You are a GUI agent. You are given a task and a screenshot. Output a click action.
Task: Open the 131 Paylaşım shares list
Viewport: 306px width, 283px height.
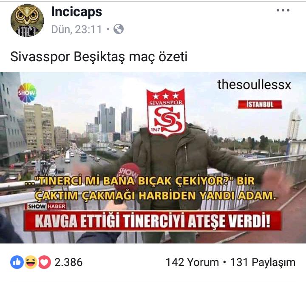coord(263,262)
